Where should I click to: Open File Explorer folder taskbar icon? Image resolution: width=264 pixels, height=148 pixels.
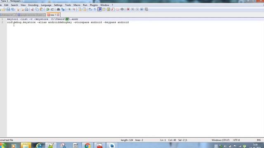point(26,145)
